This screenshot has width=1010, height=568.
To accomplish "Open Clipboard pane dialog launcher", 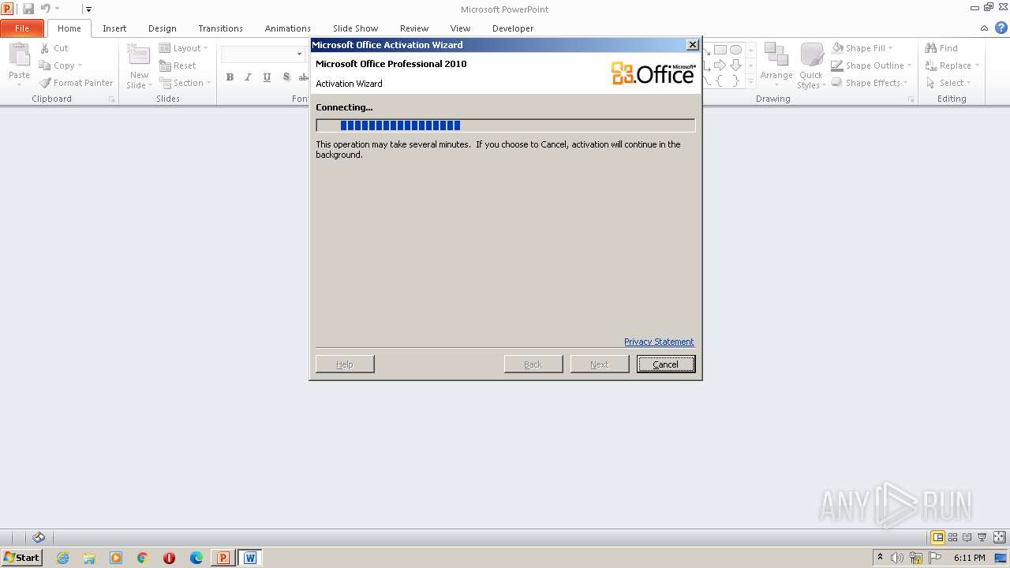I will pos(111,99).
